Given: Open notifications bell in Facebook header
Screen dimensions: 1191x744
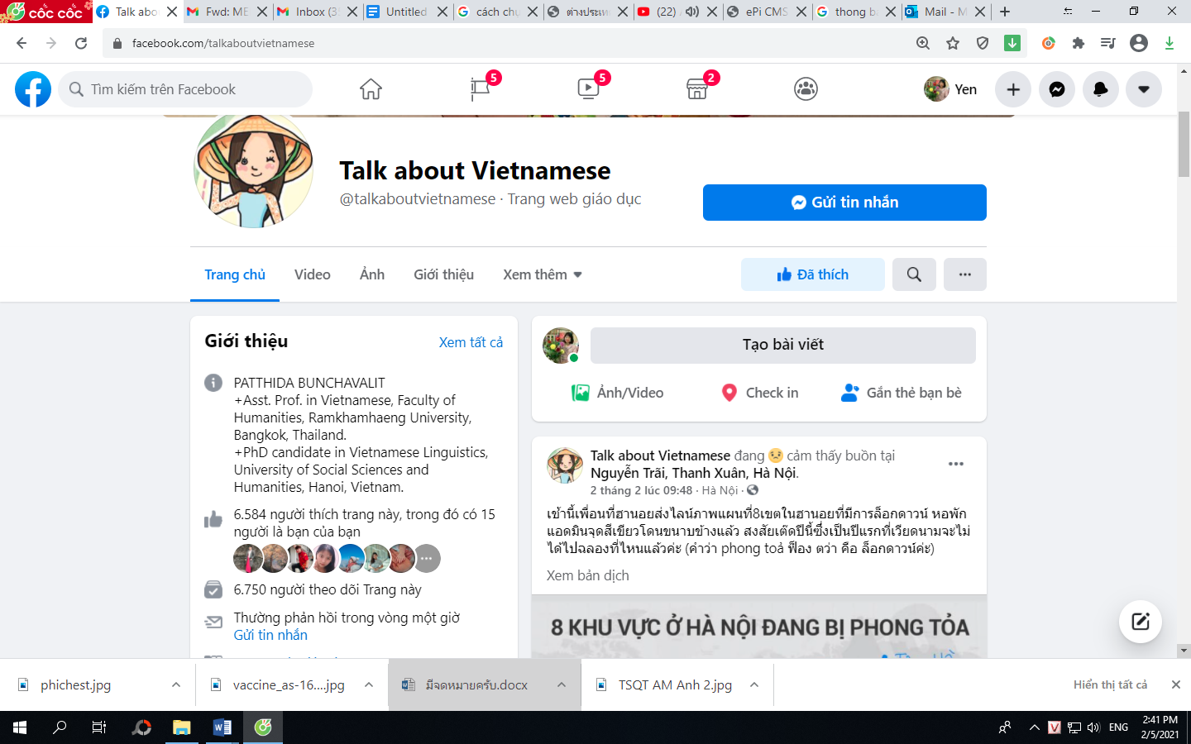Looking at the screenshot, I should click(x=1100, y=89).
